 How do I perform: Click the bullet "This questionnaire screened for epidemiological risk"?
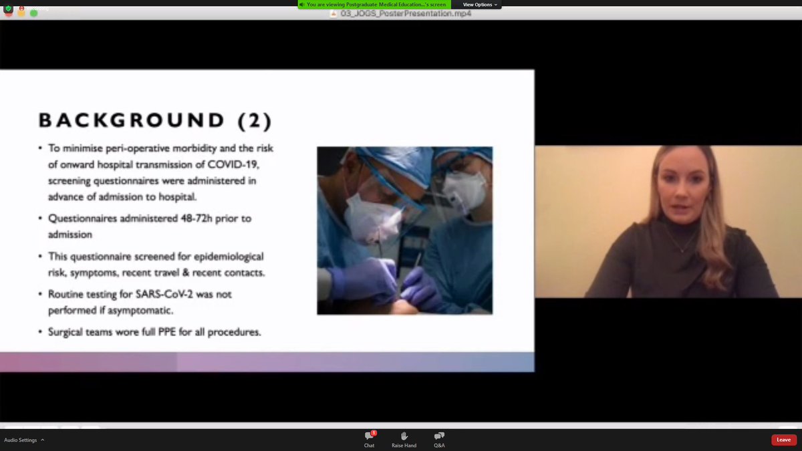(x=156, y=265)
